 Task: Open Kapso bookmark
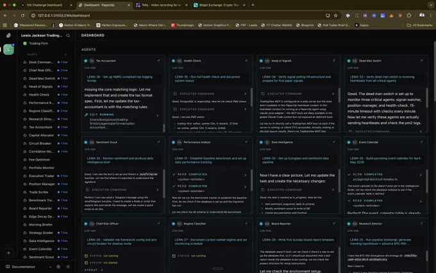tap(362, 25)
